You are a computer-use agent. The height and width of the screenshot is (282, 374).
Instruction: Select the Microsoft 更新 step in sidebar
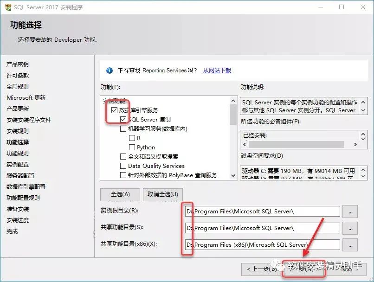[x=26, y=98]
